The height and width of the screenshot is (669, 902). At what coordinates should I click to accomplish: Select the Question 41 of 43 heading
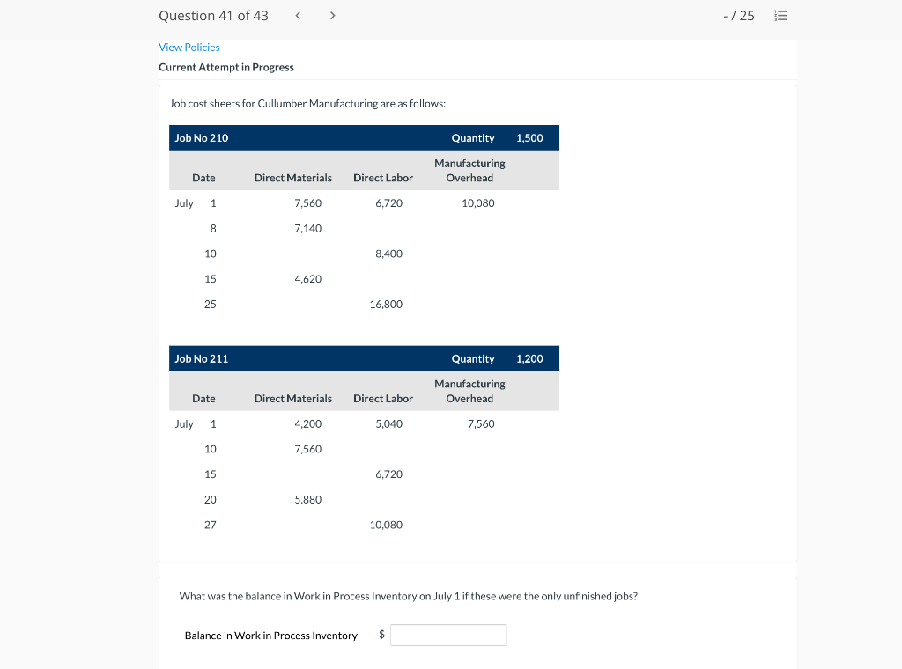tap(213, 16)
